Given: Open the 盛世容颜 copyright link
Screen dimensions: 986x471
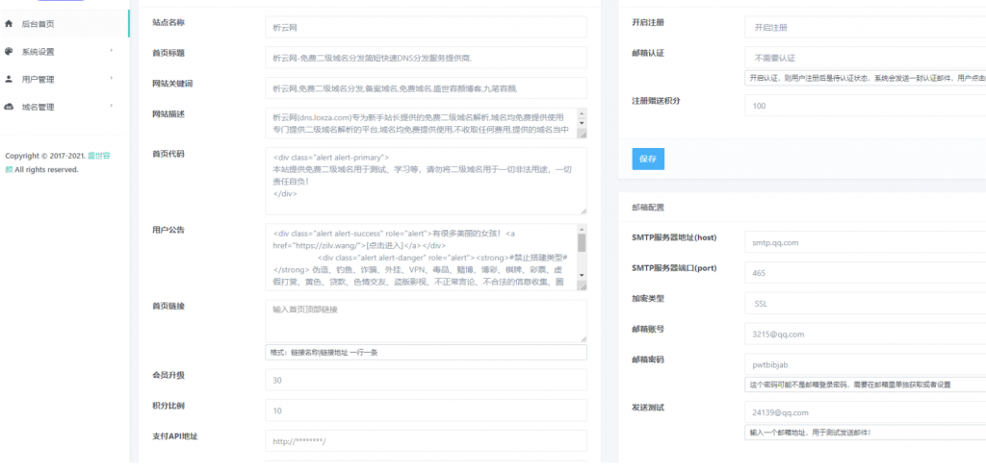Looking at the screenshot, I should pos(96,156).
